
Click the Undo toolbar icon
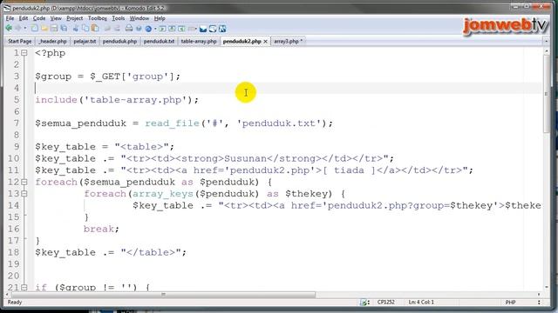107,29
